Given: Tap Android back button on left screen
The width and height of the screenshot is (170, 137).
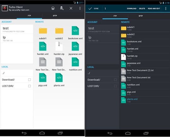Looking at the screenshot, I should 24,133.
